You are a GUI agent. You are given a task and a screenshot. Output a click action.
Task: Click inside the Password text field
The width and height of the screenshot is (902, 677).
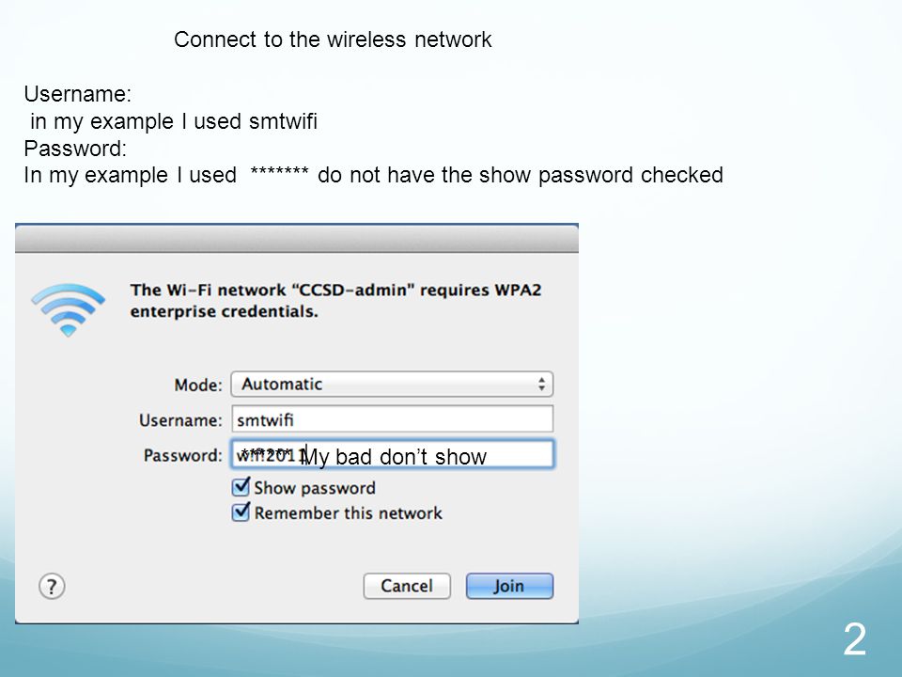(393, 454)
